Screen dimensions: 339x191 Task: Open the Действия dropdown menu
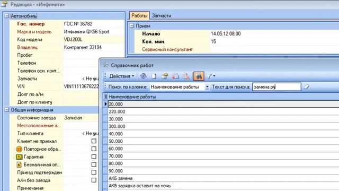point(122,76)
